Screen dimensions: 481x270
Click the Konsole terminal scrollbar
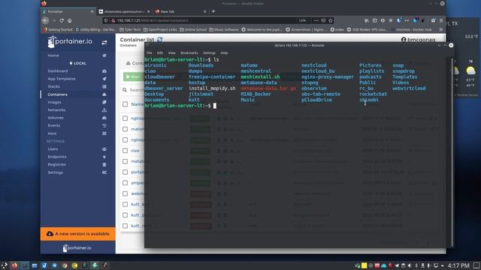click(x=452, y=151)
